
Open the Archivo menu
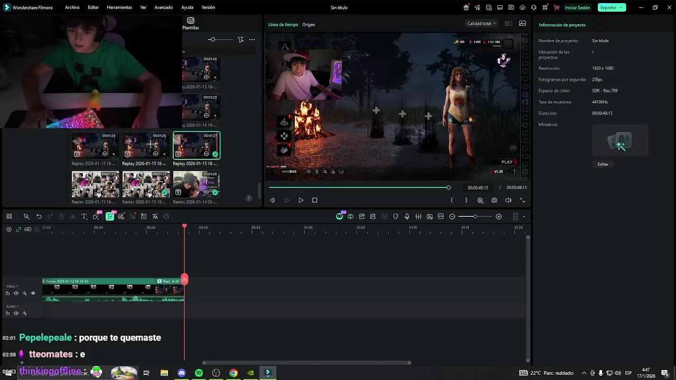[72, 7]
